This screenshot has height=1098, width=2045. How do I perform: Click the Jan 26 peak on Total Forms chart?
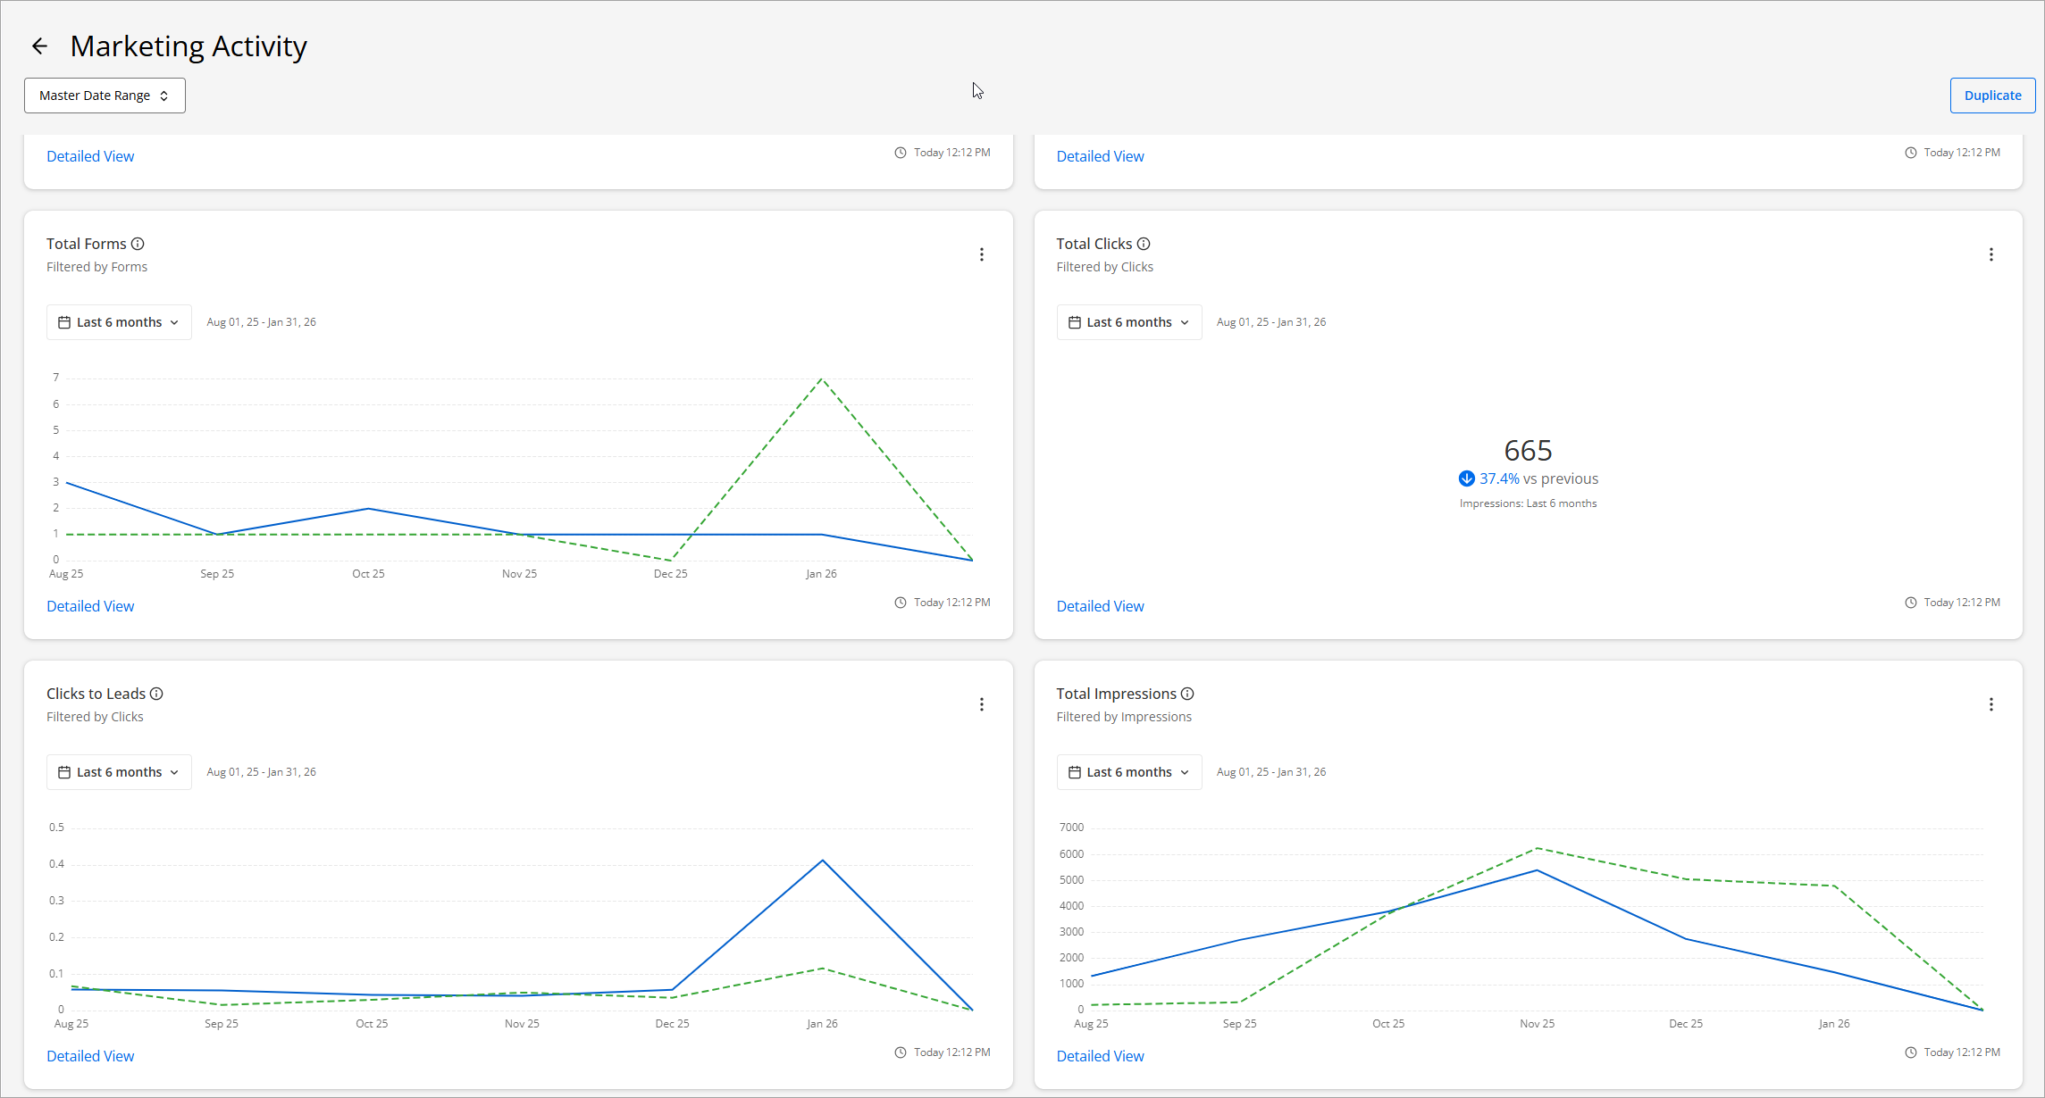[821, 379]
